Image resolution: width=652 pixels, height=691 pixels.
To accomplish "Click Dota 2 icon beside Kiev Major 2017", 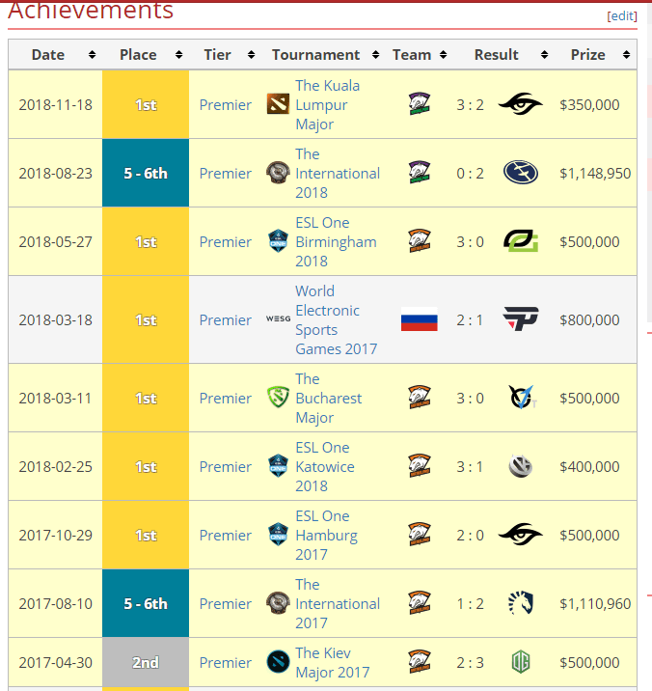I will pos(278,662).
